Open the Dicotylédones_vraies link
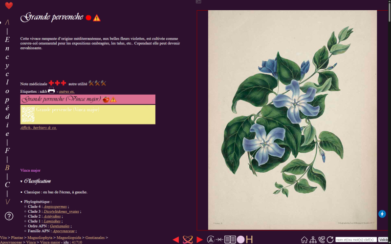The width and height of the screenshot is (391, 244). coord(62,211)
